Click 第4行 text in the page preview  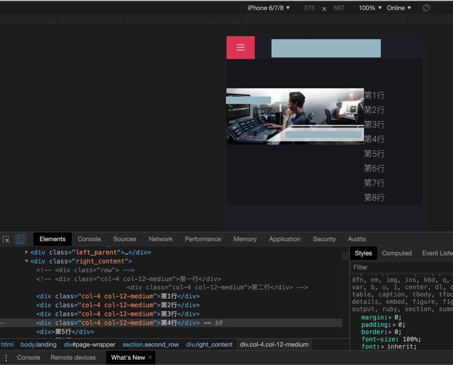(x=374, y=139)
